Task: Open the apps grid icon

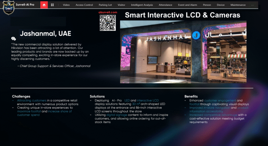Action: click(52, 5)
